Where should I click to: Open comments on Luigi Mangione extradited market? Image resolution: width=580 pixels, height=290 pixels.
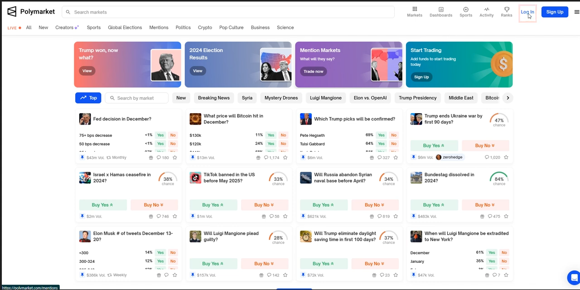(497, 275)
